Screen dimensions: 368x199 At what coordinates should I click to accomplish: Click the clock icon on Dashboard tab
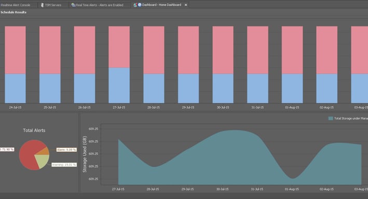pos(140,5)
